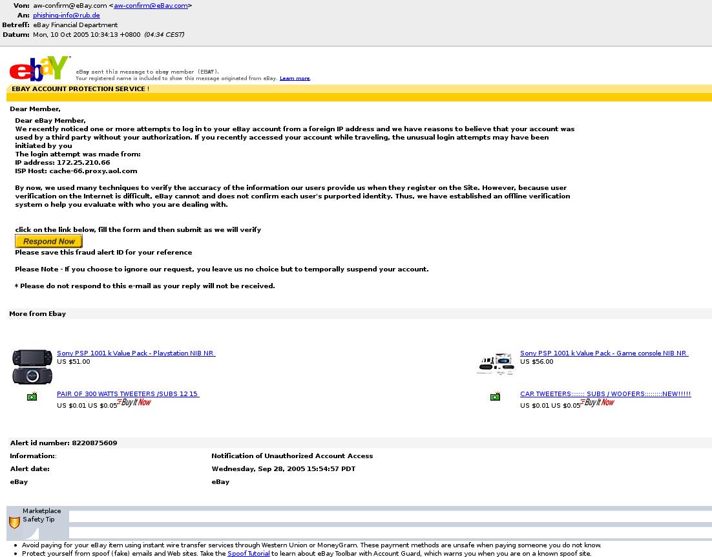Click the (04:34 CEST) time text
Screen dimensions: 712x557
[x=164, y=34]
